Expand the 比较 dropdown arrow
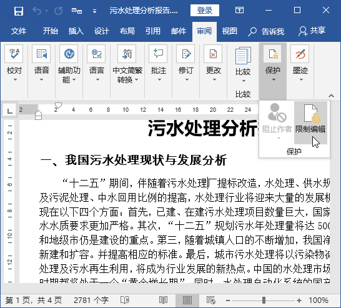The height and width of the screenshot is (308, 341). coord(244,81)
